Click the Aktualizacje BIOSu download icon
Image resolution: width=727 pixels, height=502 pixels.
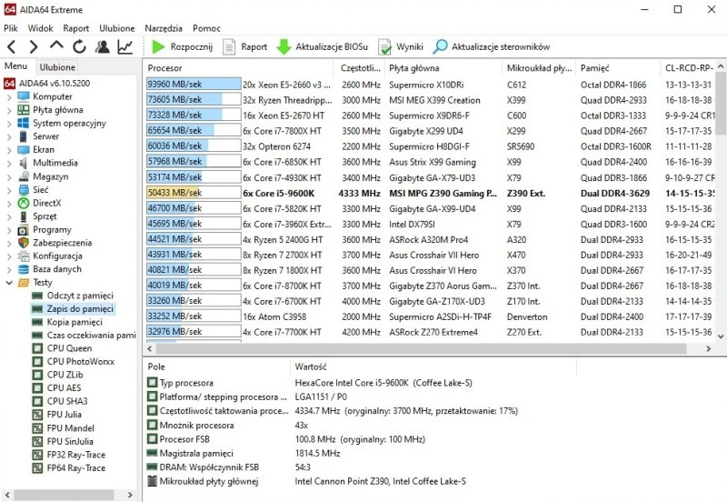click(284, 46)
